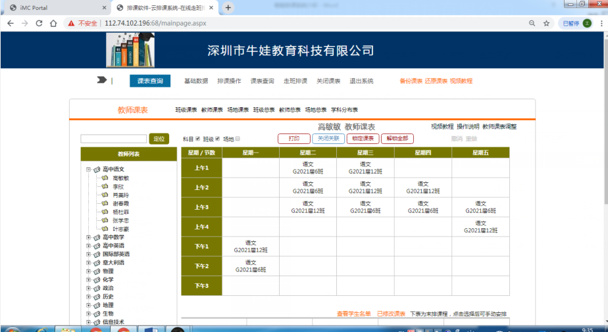Click the 定位 locate button

point(159,139)
